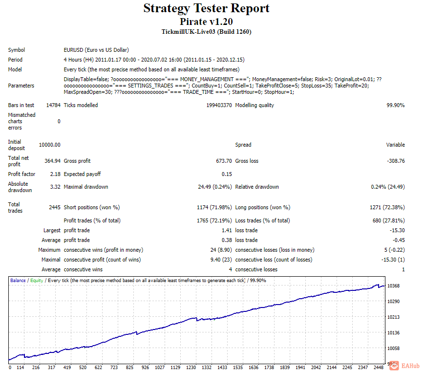The image size is (424, 373).
Task: Select long positions value 1271 (72.38%)
Action: [387, 207]
